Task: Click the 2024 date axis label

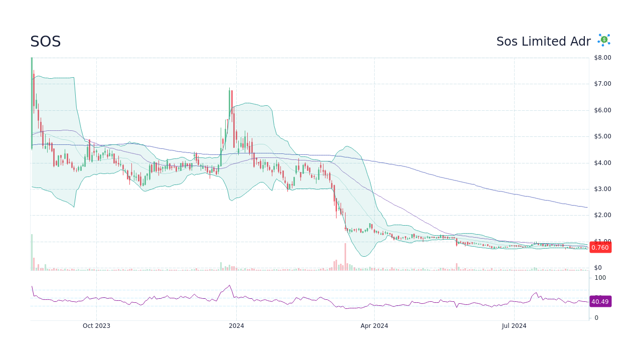Action: tap(236, 326)
